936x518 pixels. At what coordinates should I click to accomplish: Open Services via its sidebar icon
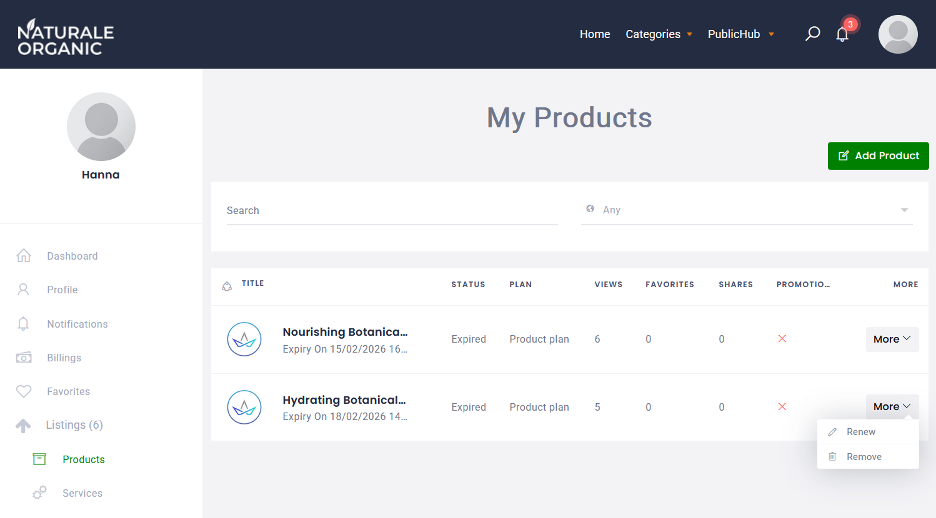click(39, 492)
